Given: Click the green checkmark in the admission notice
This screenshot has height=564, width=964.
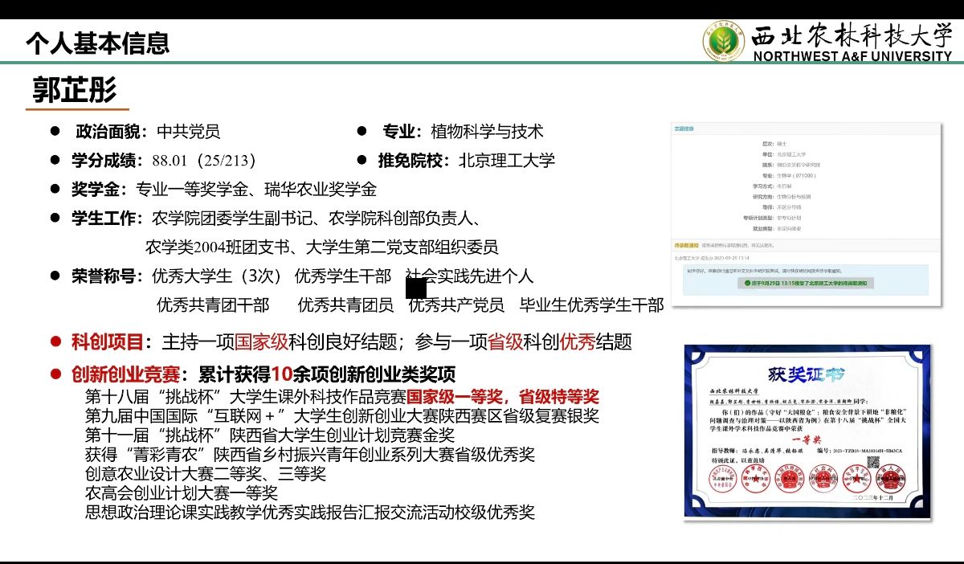Looking at the screenshot, I should 747,283.
